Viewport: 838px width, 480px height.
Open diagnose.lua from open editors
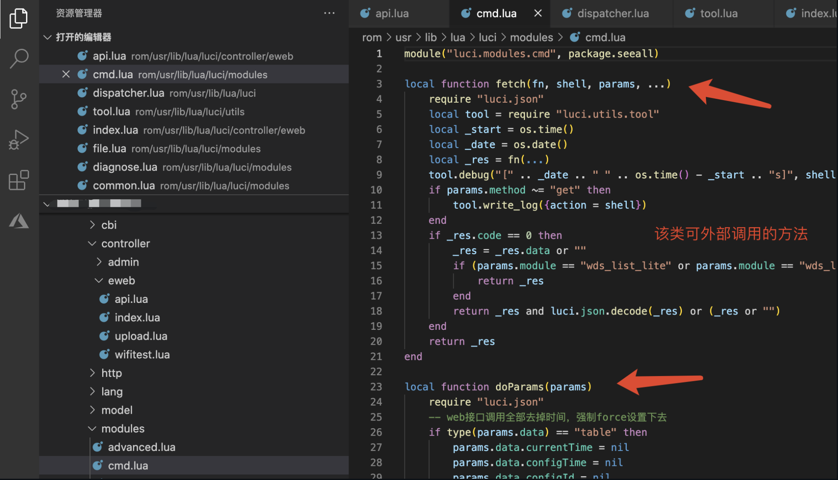(x=125, y=167)
